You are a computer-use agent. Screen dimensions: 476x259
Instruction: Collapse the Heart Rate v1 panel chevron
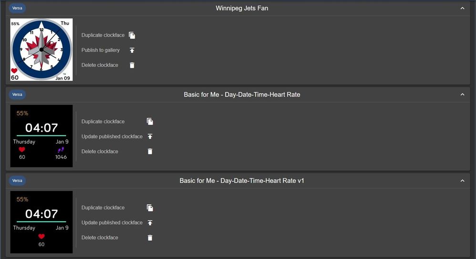(x=462, y=181)
